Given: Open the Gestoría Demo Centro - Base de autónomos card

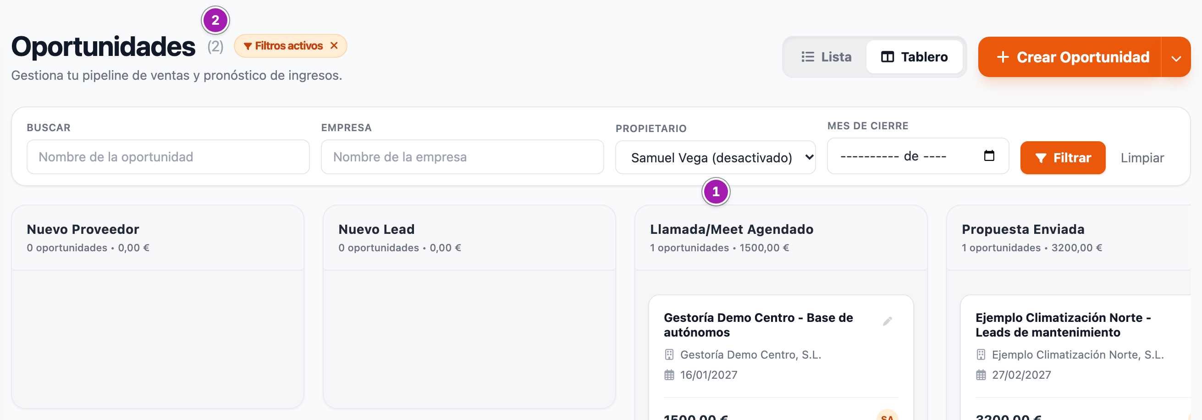Looking at the screenshot, I should (781, 358).
